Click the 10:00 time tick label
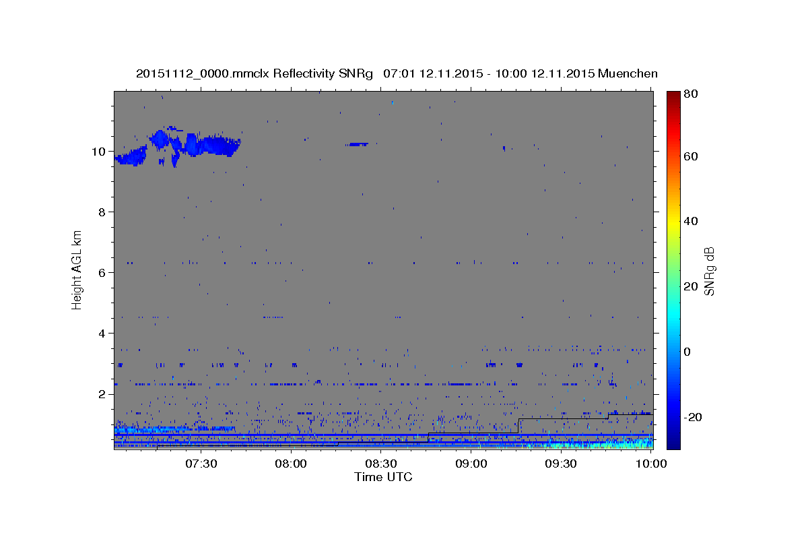The image size is (808, 539). [650, 464]
